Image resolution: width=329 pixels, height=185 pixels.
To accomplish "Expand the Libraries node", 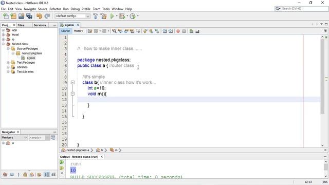I will [x=8, y=67].
